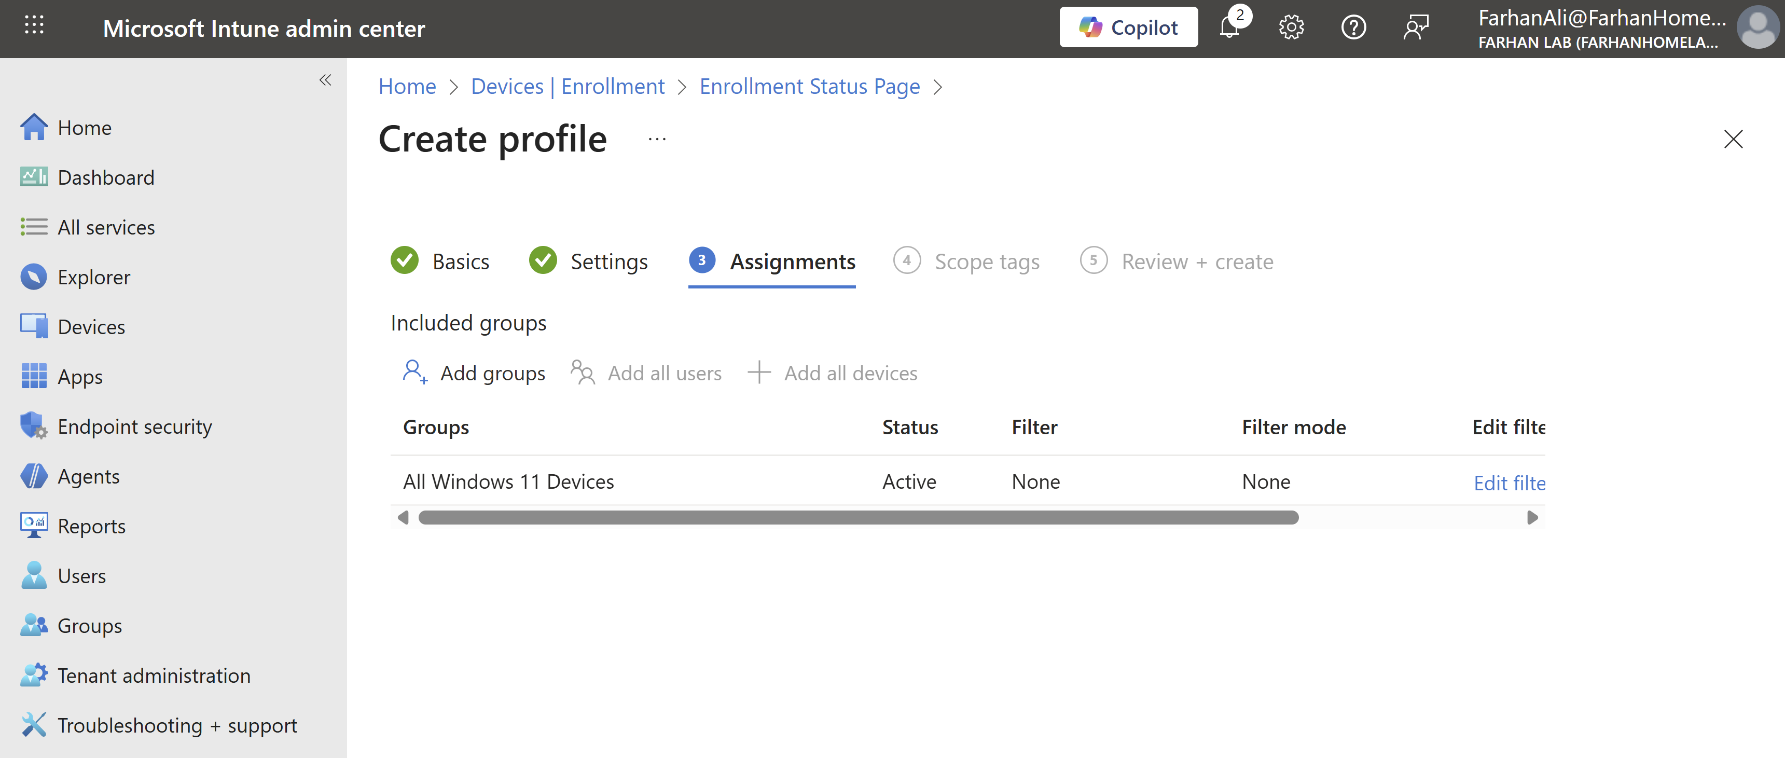Click the horizontal scrollbar thumb
The image size is (1785, 758).
(858, 518)
